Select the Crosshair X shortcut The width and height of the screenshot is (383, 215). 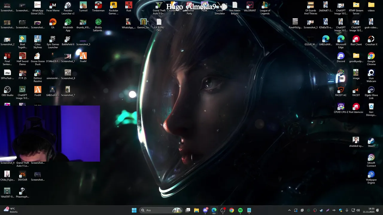(x=371, y=41)
